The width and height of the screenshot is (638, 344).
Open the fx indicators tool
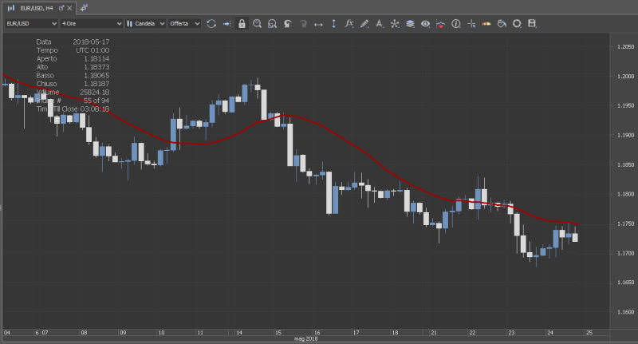[349, 24]
